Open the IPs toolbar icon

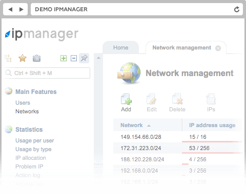click(x=211, y=99)
